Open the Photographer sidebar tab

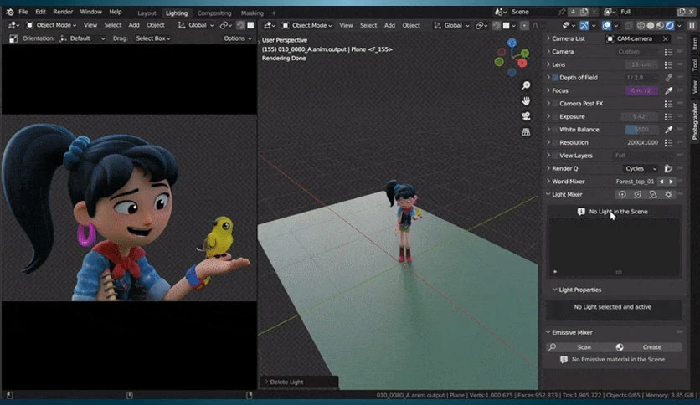point(694,120)
